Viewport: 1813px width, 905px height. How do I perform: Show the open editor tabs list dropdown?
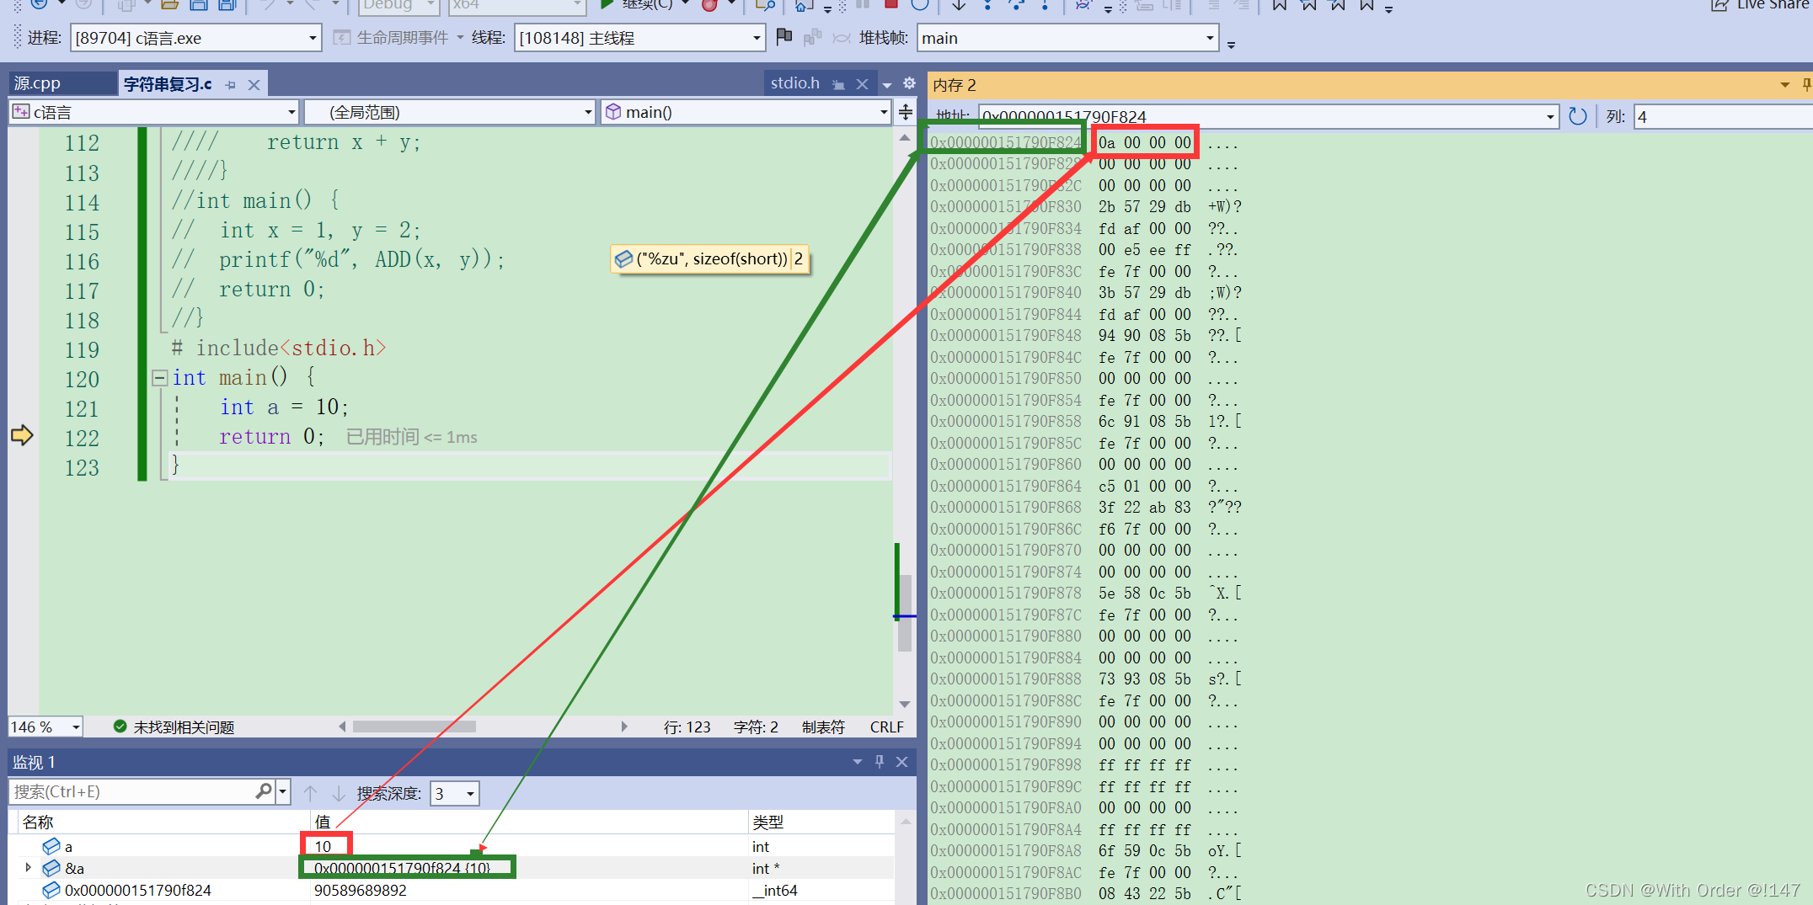click(x=887, y=84)
